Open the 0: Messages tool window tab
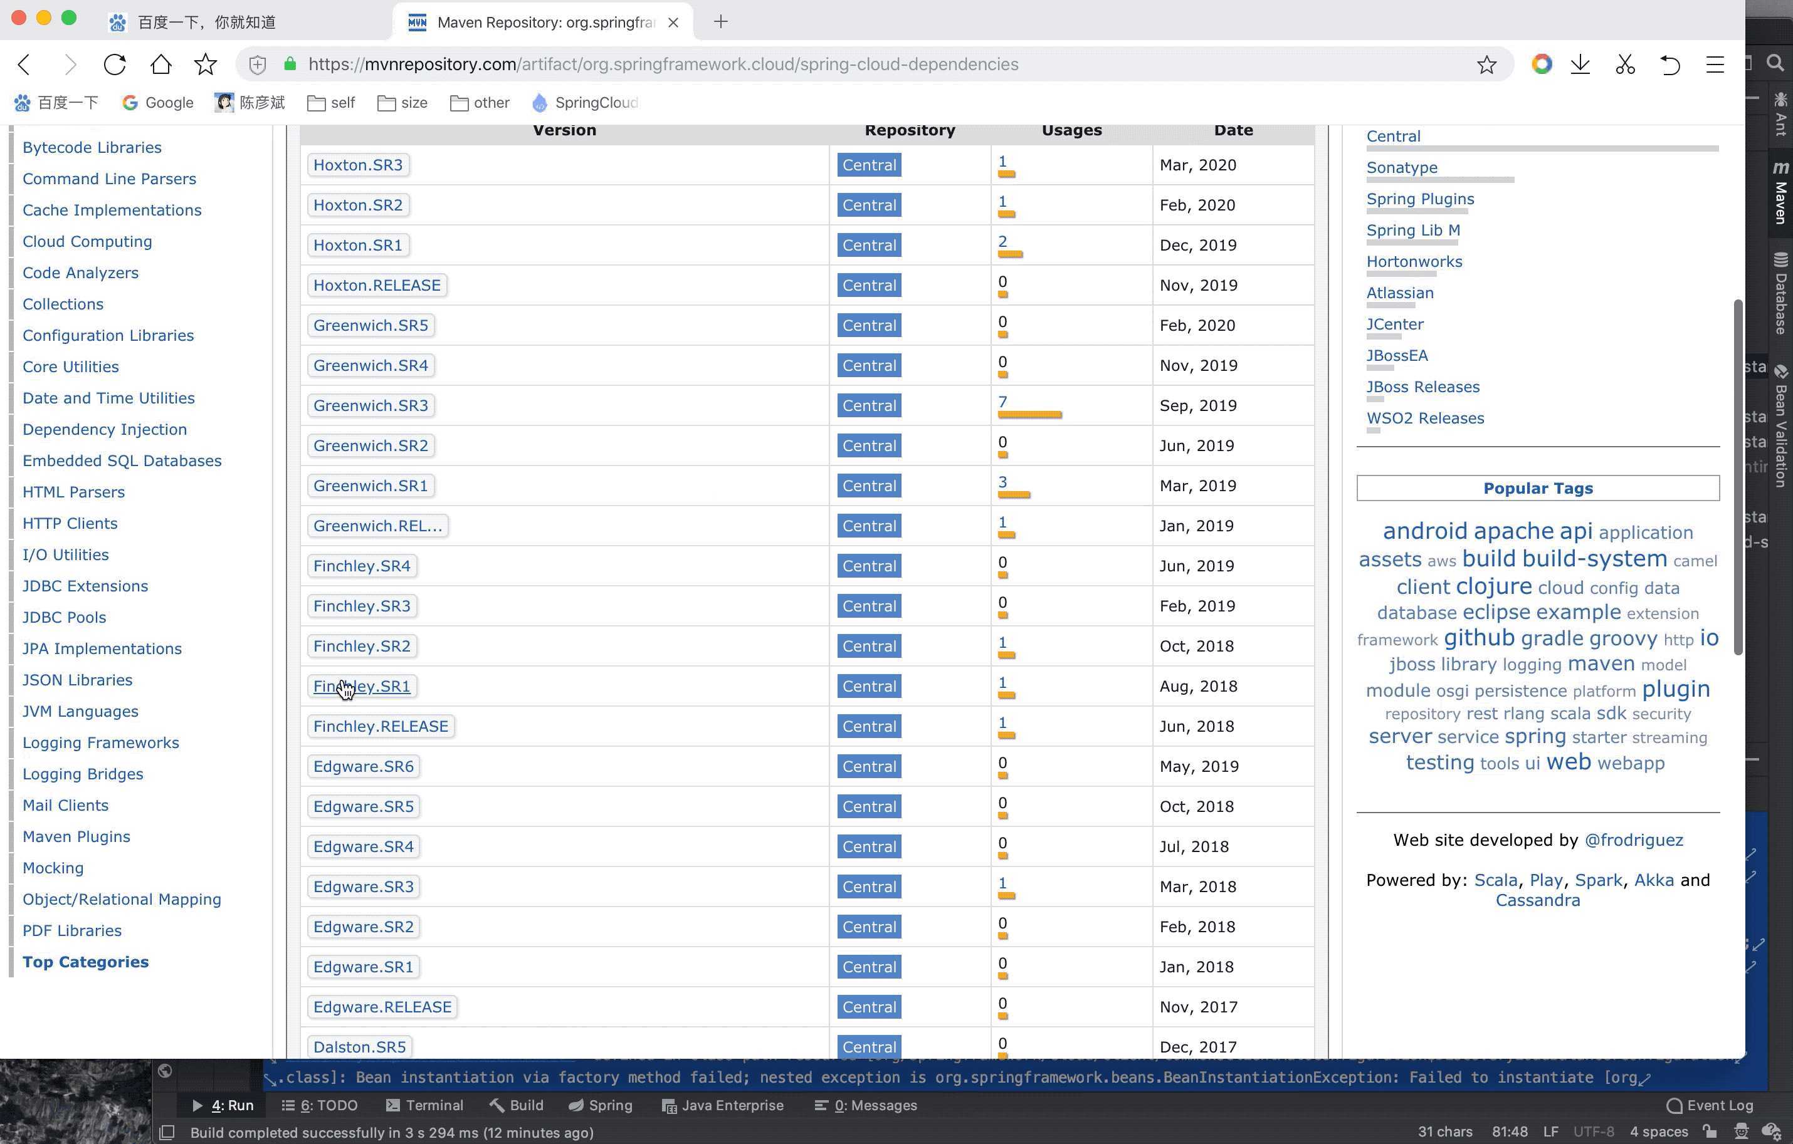1793x1144 pixels. (866, 1106)
